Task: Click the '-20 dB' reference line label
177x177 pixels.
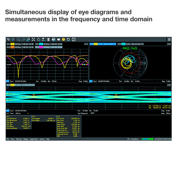Action: pos(9,65)
